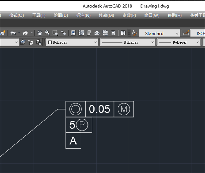Expand the Redo history arrow

click(31, 33)
